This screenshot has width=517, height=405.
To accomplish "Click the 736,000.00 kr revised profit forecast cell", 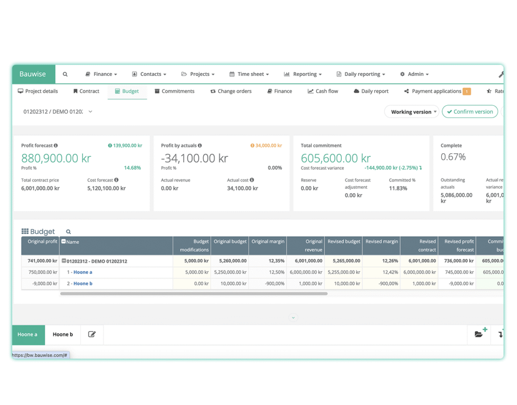I will [457, 261].
